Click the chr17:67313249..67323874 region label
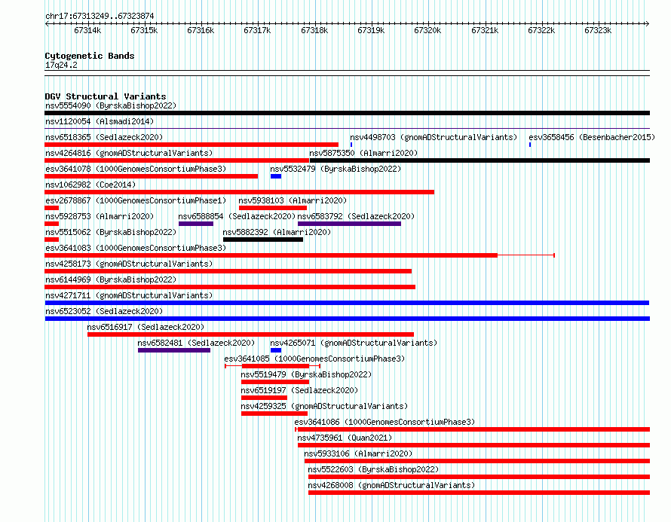 [x=100, y=16]
